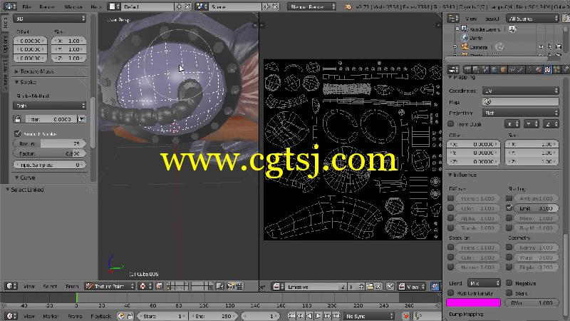This screenshot has height=321, width=570.
Task: Toggle the From Dupli checkbox
Action: (x=451, y=124)
